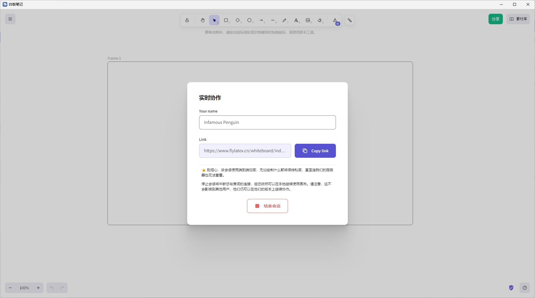
Task: Select the Arrow tool
Action: point(261,20)
